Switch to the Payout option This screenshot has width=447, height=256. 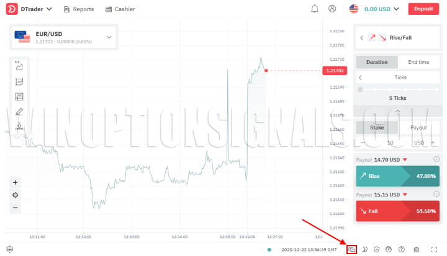(418, 128)
